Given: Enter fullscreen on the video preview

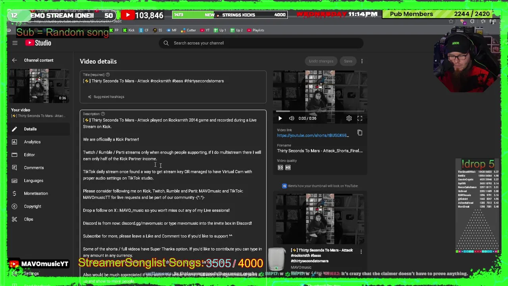Looking at the screenshot, I should coord(360,118).
